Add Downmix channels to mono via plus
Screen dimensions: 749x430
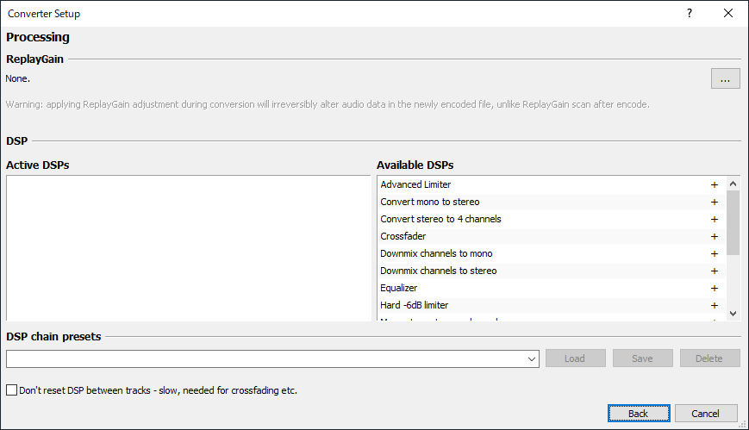pos(714,253)
